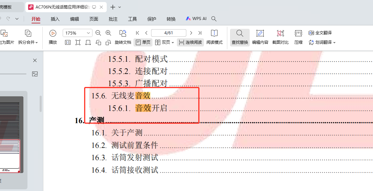Screen dimensions: 373x191
Task: Switch to the 编辑 ribbon tab
Action: pos(75,19)
